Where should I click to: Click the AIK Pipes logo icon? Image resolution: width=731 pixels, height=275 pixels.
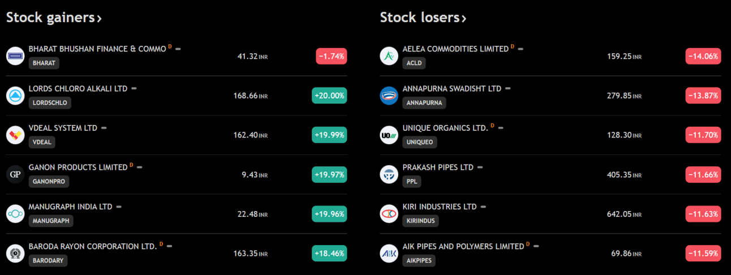(x=389, y=253)
